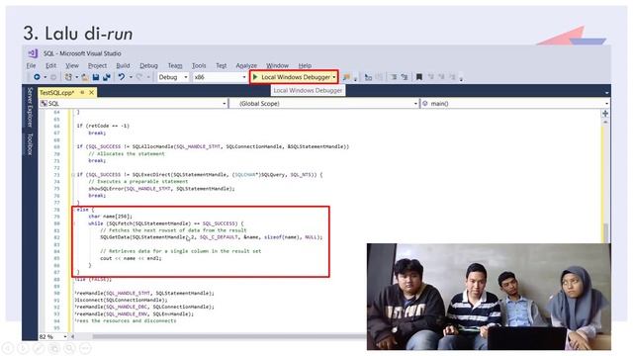Viewport: 633px width, 356px height.
Task: Click the split editor icon above the scrollbar
Action: (x=605, y=114)
